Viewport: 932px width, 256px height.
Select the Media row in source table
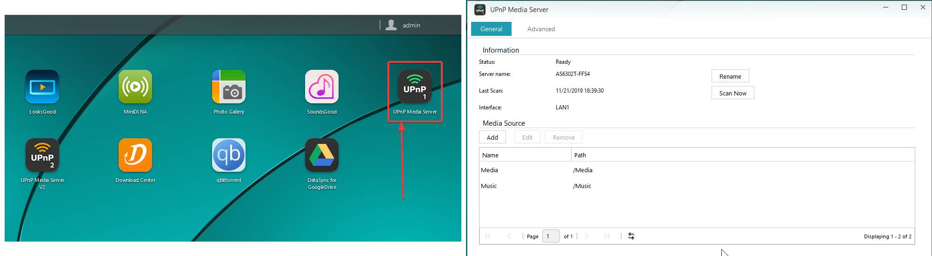(697, 170)
